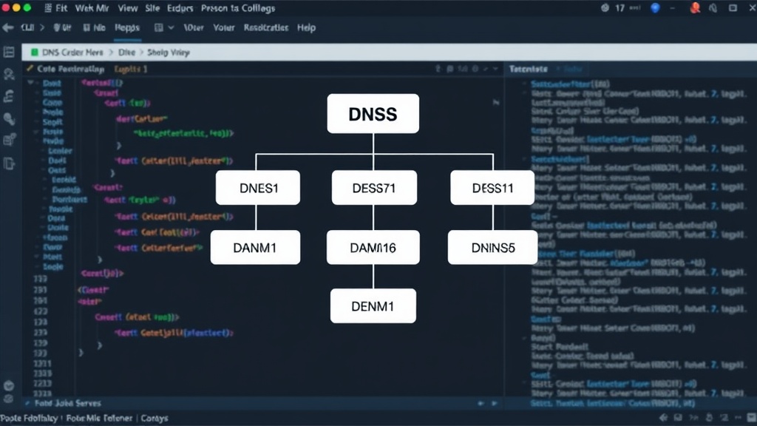Click the person icon in the bottom-right status bar
Screen dimensions: 757x426
[709, 418]
